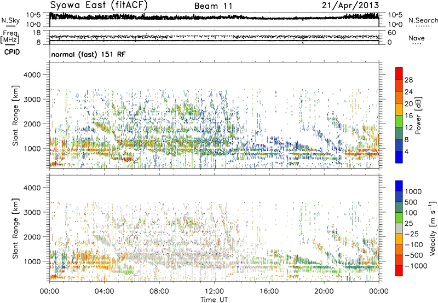Click the date '21/Apr/2013'
The image size is (438, 303).
[350, 5]
